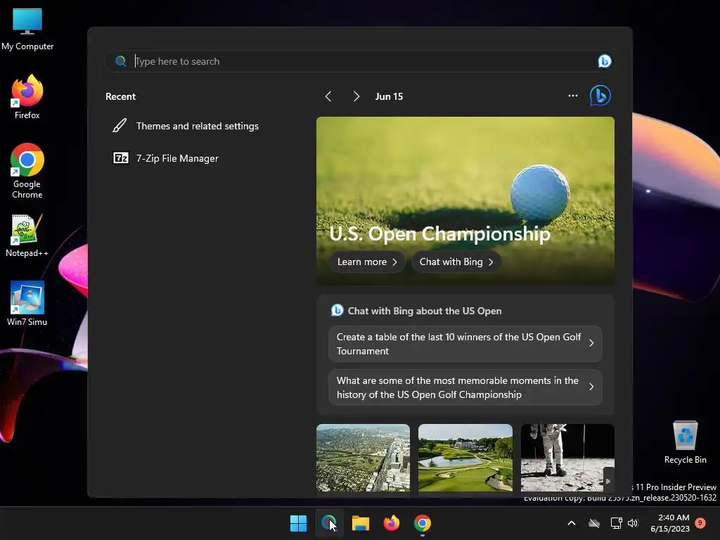Go to next day's highlight
The image size is (720, 540).
tap(356, 96)
